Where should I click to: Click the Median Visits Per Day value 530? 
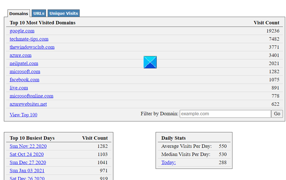223,154
